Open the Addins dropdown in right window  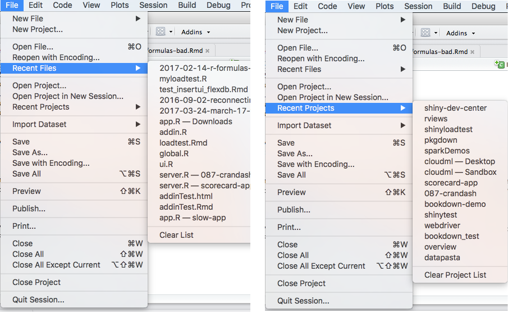(461, 33)
